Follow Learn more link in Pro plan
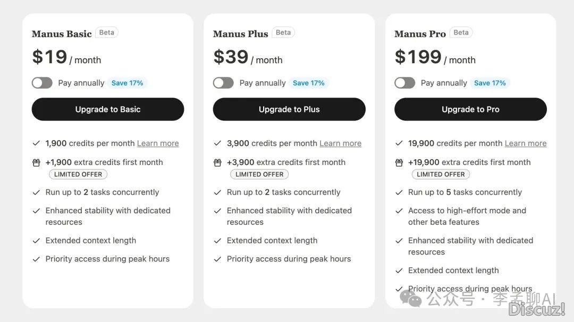Image resolution: width=574 pixels, height=322 pixels. coord(526,143)
